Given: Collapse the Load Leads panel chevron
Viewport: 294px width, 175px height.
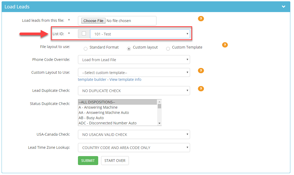Looking at the screenshot, I should click(283, 7).
